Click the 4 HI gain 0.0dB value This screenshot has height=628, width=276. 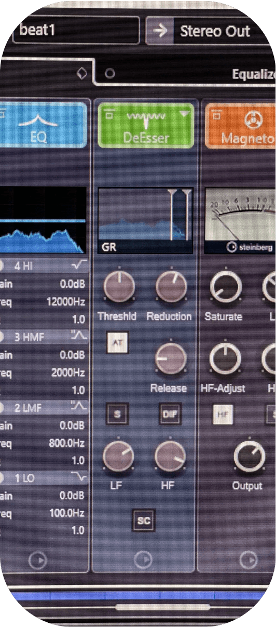pos(72,284)
